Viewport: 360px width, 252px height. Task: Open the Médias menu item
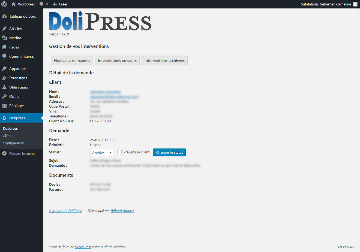(22, 38)
